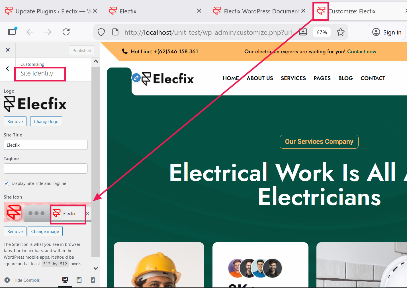Switch to mobile preview device icon
The height and width of the screenshot is (288, 407).
93,280
